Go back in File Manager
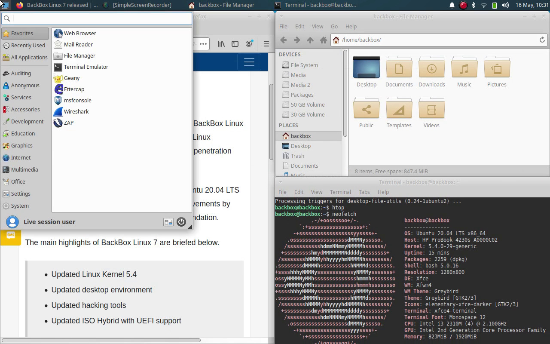The height and width of the screenshot is (344, 550). coord(284,40)
